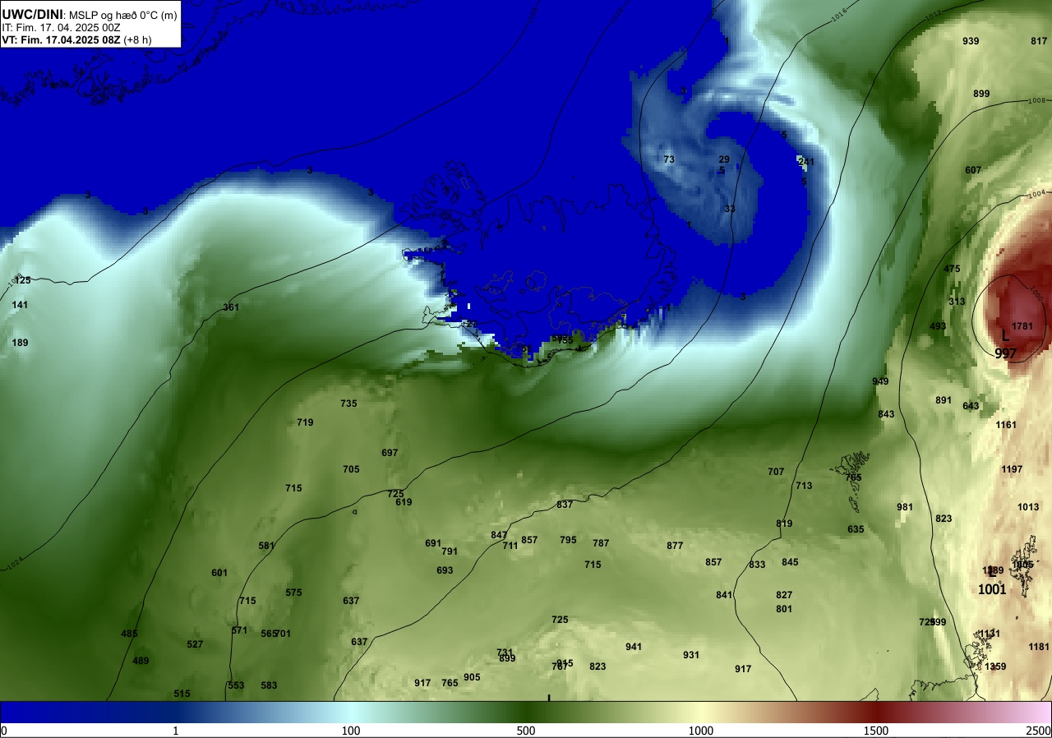The width and height of the screenshot is (1052, 738).
Task: Click the IT initialization time line 00Z
Action: [x=62, y=27]
